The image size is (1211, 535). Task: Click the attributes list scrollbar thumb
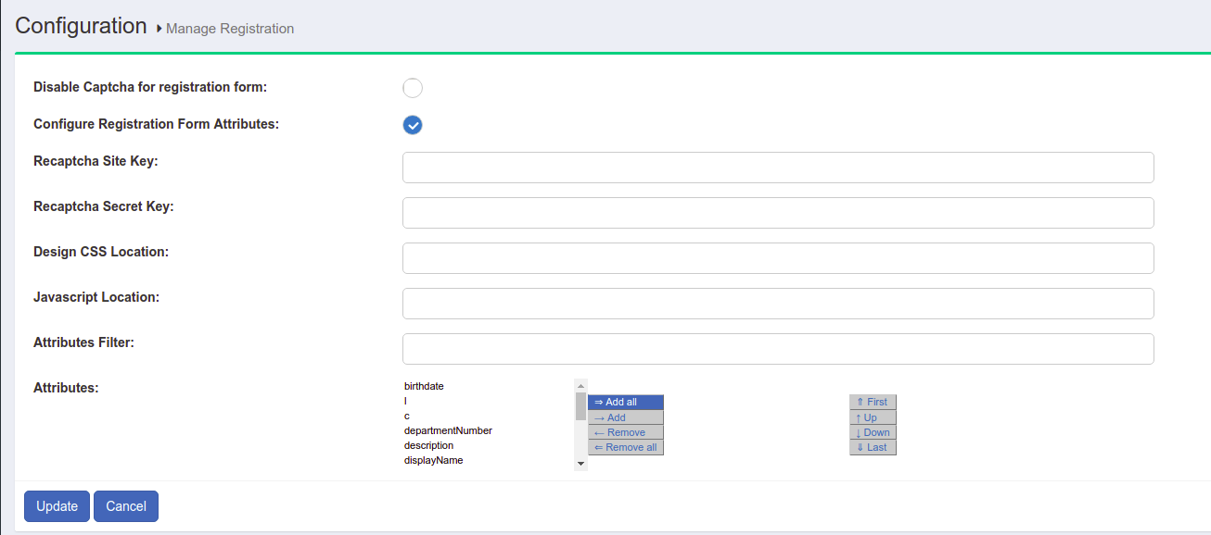(x=580, y=406)
